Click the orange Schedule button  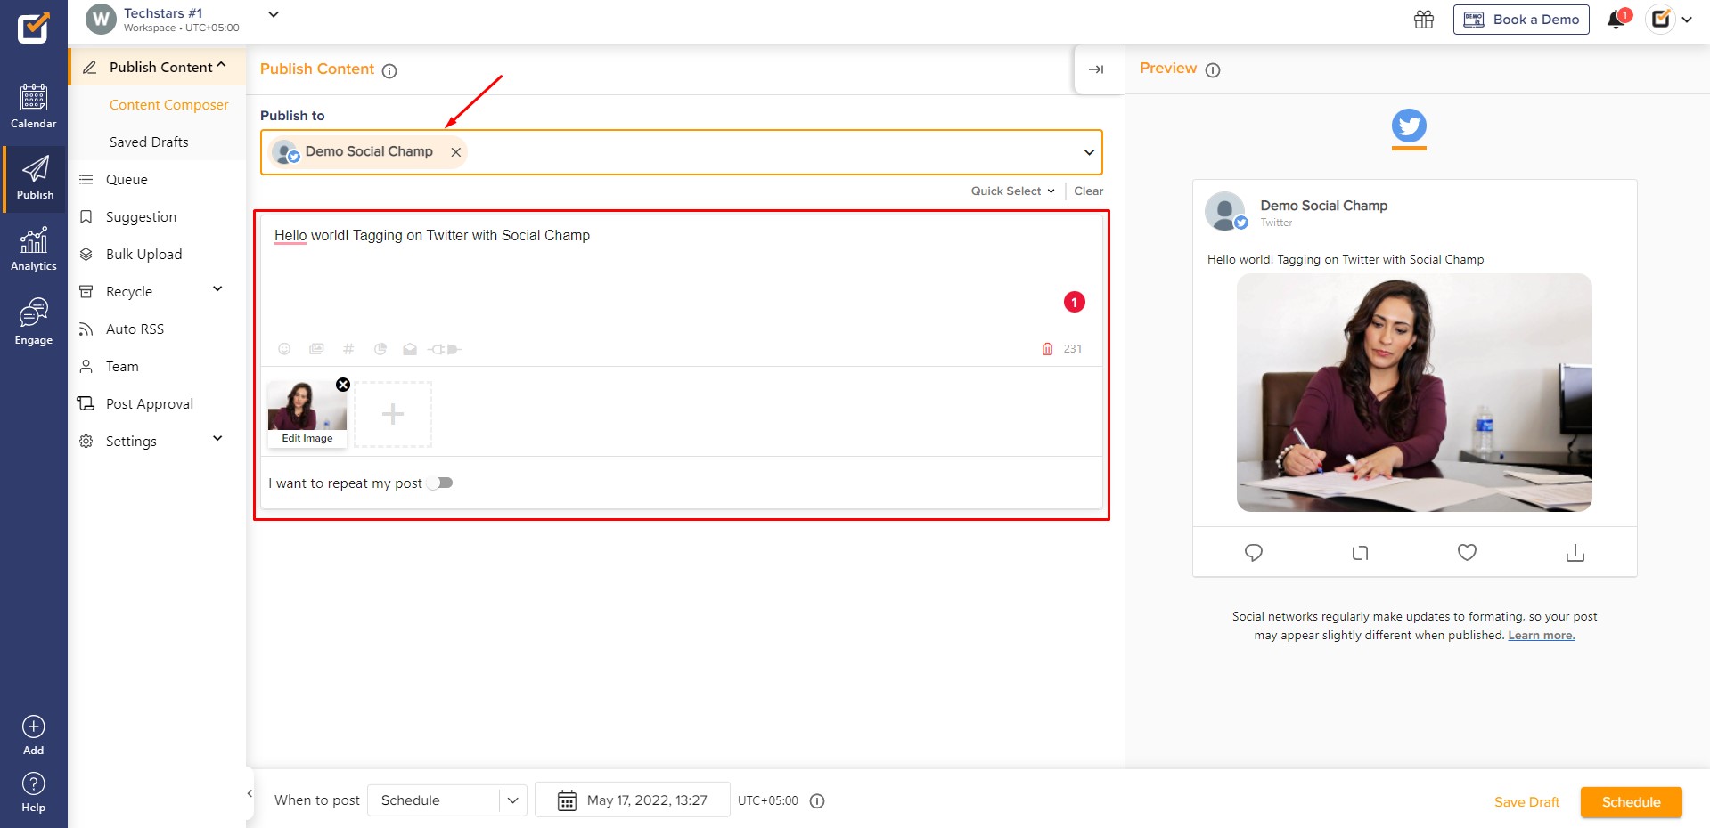point(1631,802)
